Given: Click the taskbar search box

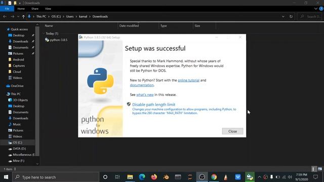Looking at the screenshot, I should 56,177.
